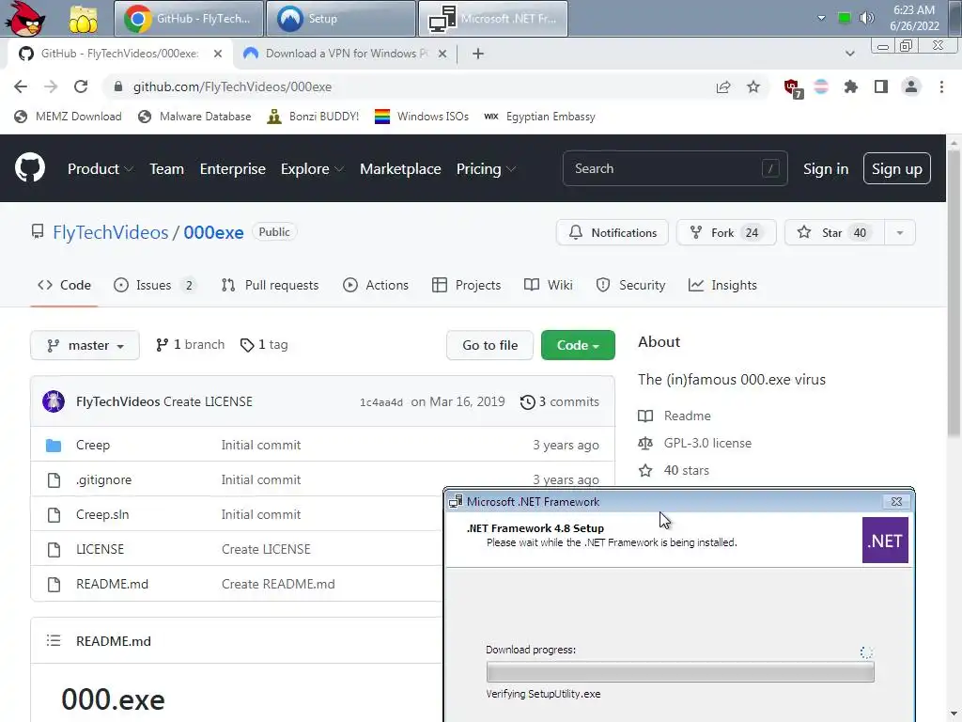Click the Sign up button

click(896, 168)
